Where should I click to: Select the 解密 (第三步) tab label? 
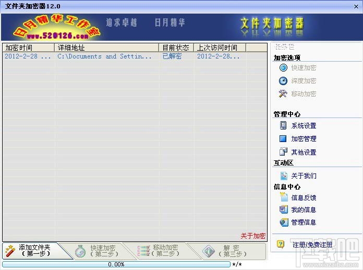point(232,251)
